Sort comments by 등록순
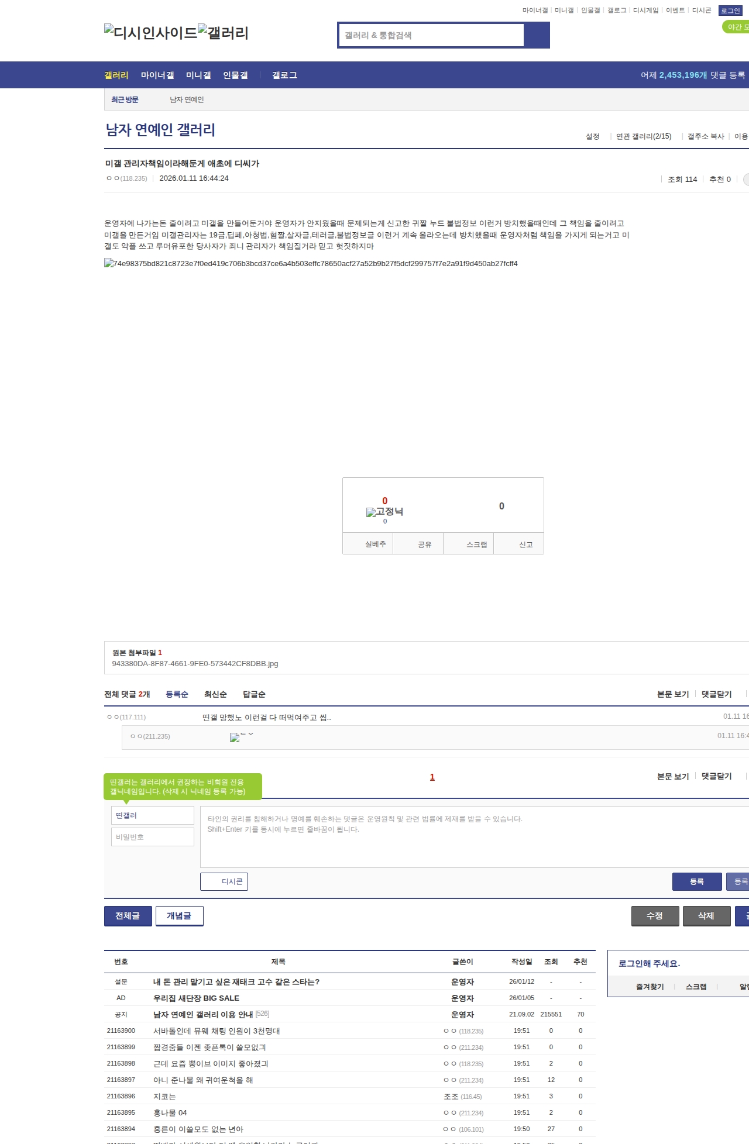The image size is (749, 1144). tap(177, 694)
